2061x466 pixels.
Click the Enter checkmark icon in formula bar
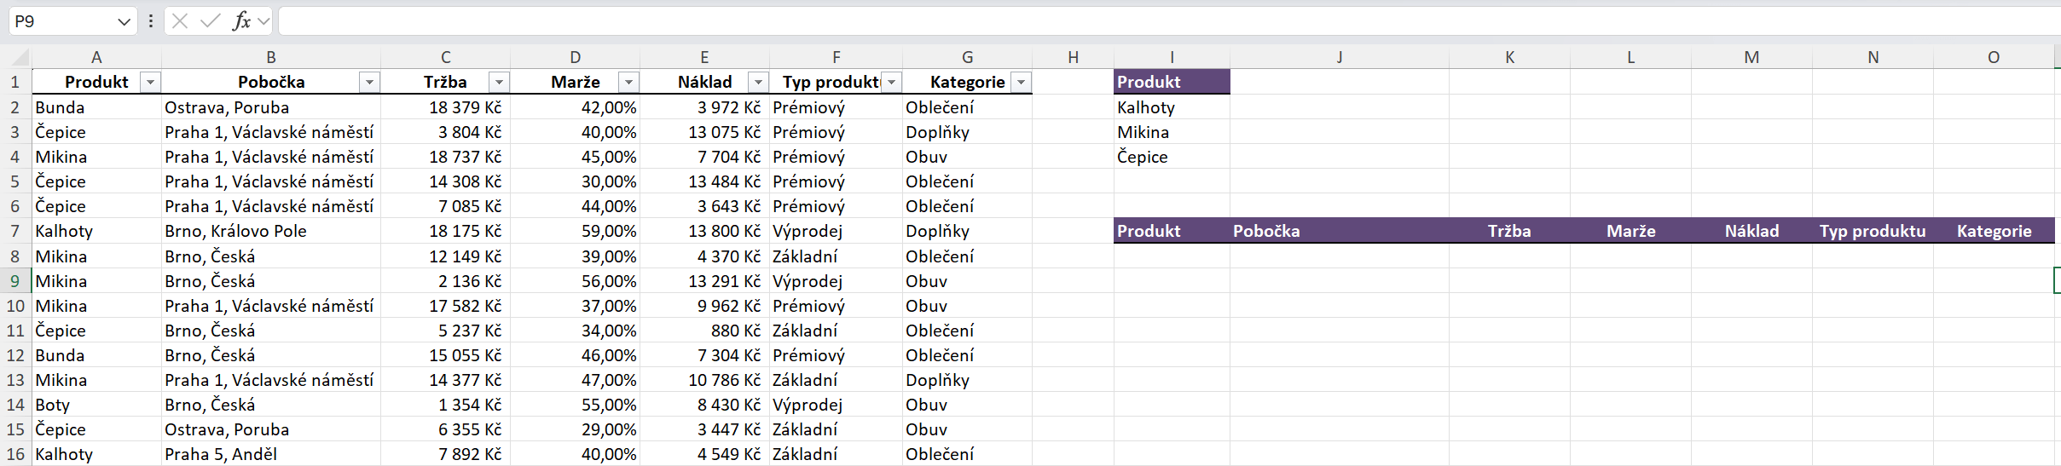[210, 21]
